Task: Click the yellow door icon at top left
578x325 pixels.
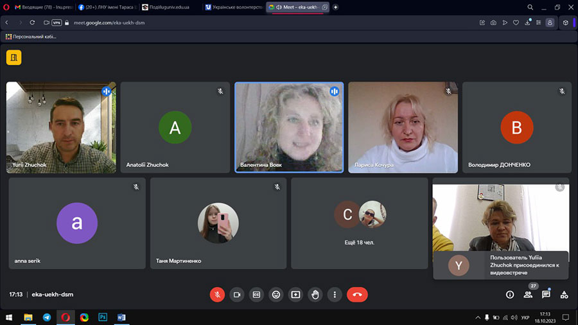Action: tap(13, 57)
